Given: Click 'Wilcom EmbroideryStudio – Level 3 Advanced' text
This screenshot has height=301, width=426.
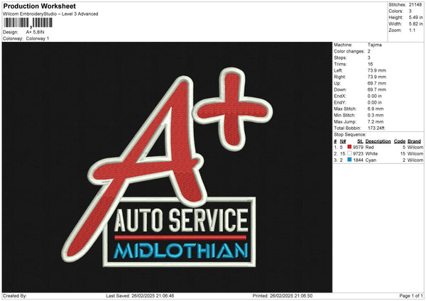Looking at the screenshot, I should [50, 14].
